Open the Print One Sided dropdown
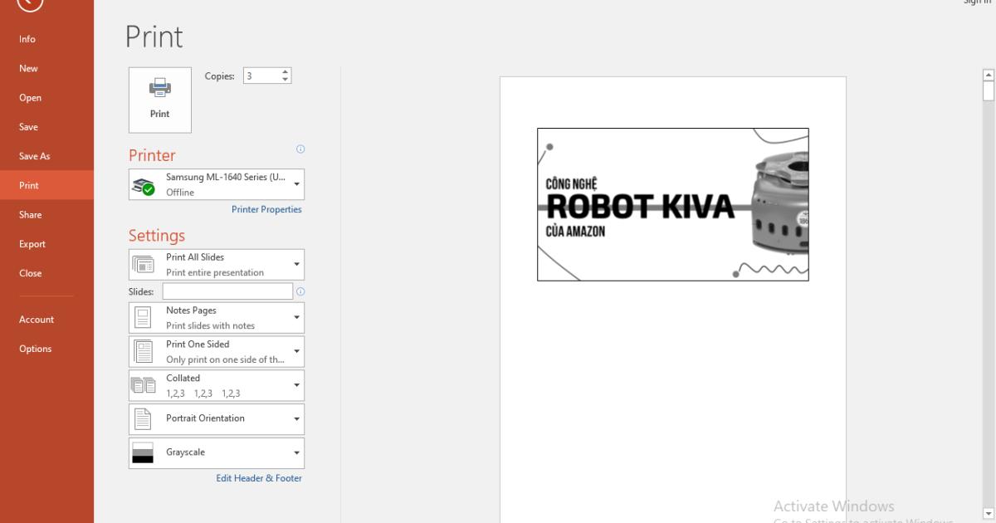Image resolution: width=996 pixels, height=523 pixels. pyautogui.click(x=217, y=352)
